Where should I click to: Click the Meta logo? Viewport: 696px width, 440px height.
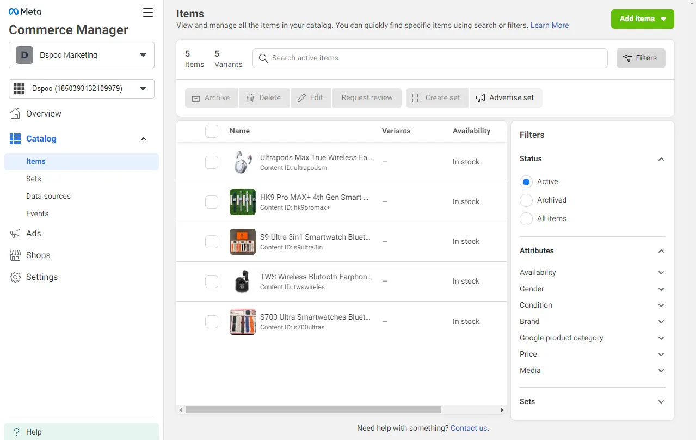[x=25, y=11]
